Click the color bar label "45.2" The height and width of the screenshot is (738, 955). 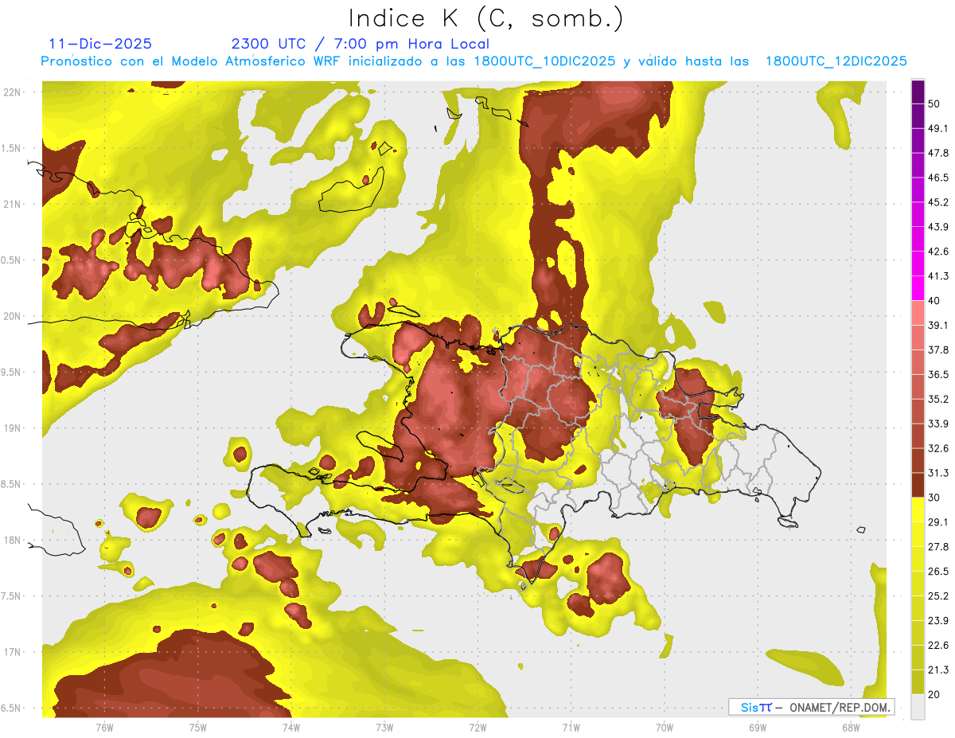pyautogui.click(x=938, y=202)
